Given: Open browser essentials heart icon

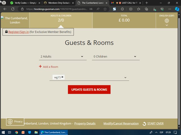Looking at the screenshot, I should pyautogui.click(x=162, y=9).
